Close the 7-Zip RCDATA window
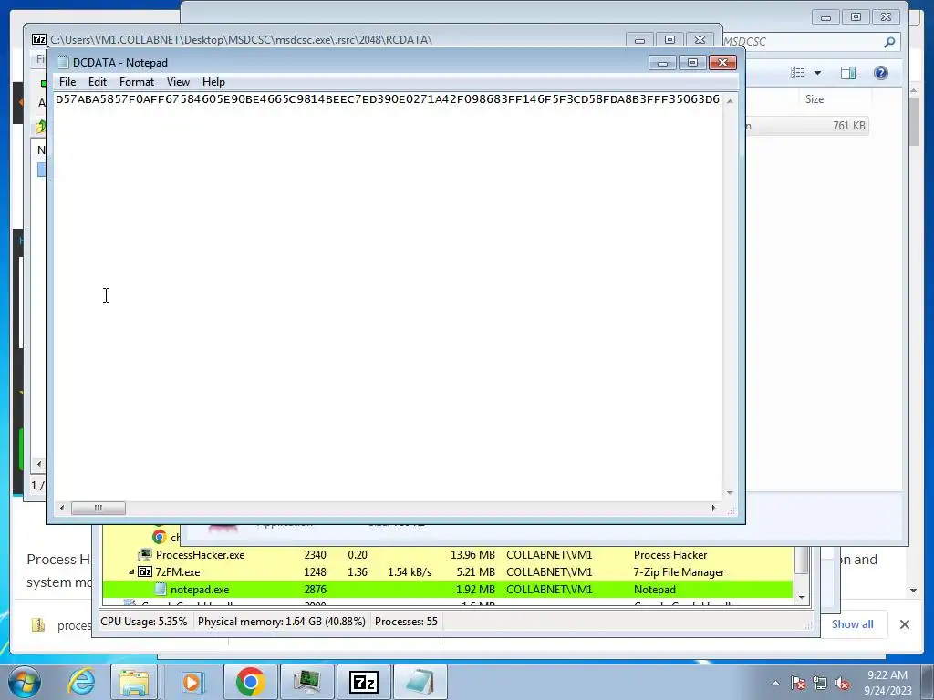934x700 pixels. (700, 40)
